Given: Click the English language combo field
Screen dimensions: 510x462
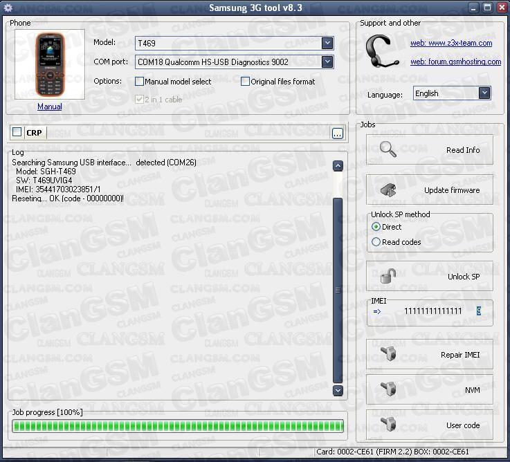Looking at the screenshot, I should tap(452, 93).
